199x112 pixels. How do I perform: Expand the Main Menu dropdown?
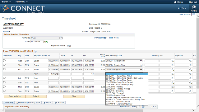(x=21, y=2)
